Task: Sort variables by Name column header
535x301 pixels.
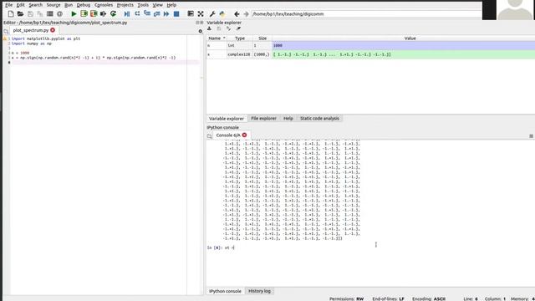Action: [x=217, y=38]
